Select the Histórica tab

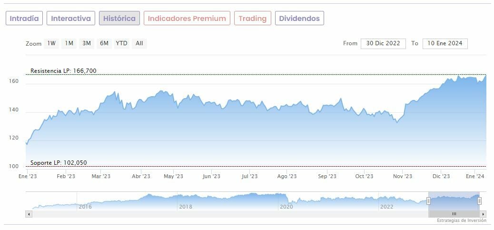point(119,19)
